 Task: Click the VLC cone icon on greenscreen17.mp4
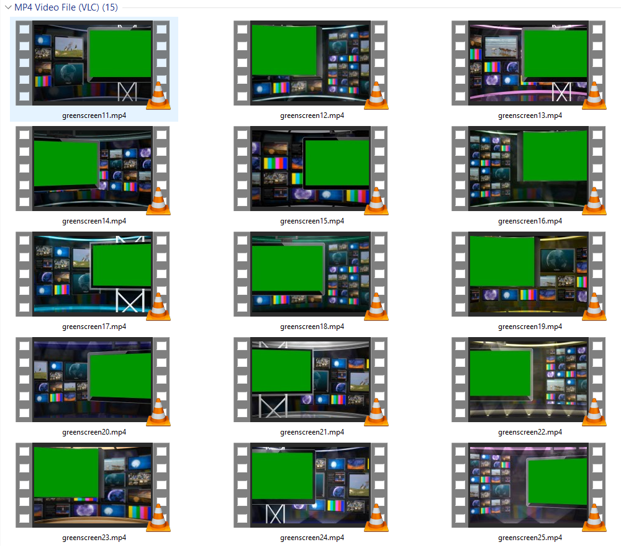point(158,307)
